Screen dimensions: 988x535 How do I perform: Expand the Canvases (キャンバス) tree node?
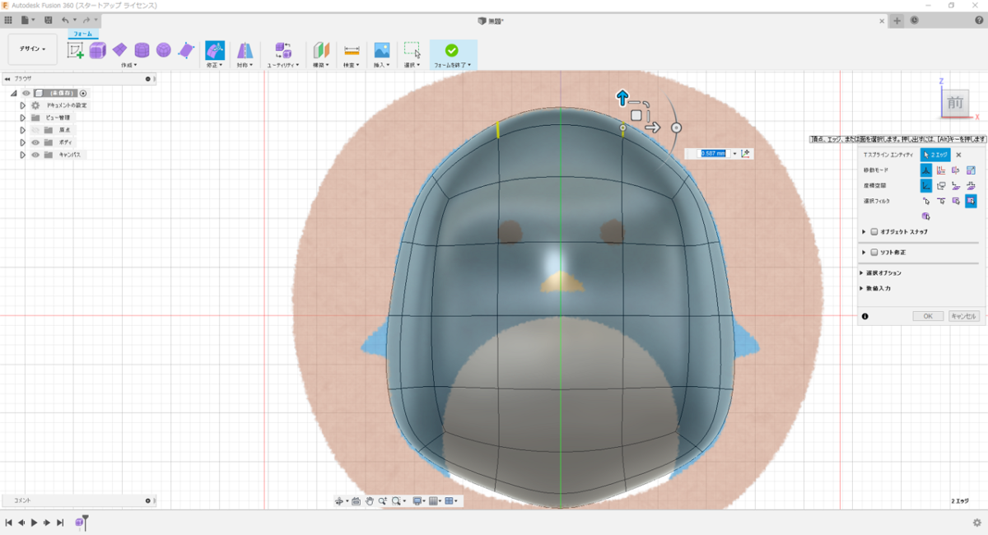[x=23, y=155]
